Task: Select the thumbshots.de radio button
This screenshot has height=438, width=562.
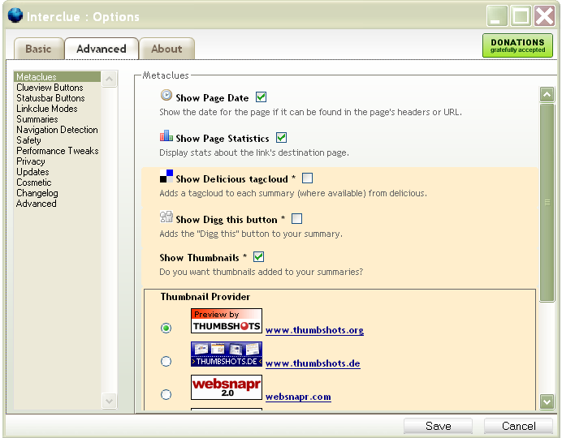Action: point(166,361)
